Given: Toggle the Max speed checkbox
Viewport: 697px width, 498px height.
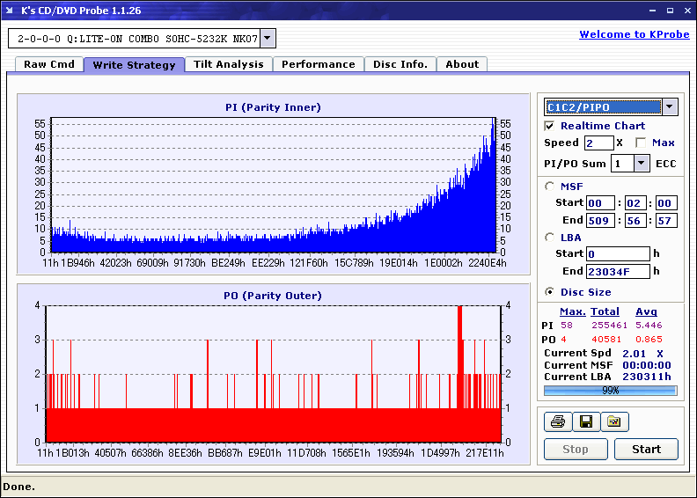Looking at the screenshot, I should [641, 143].
